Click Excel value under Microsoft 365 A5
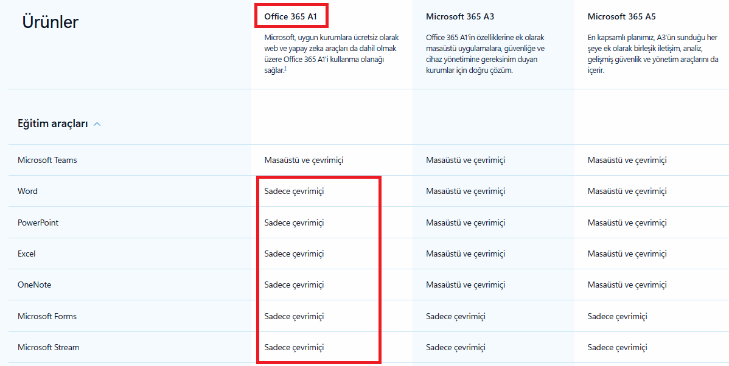This screenshot has width=729, height=366. point(627,254)
